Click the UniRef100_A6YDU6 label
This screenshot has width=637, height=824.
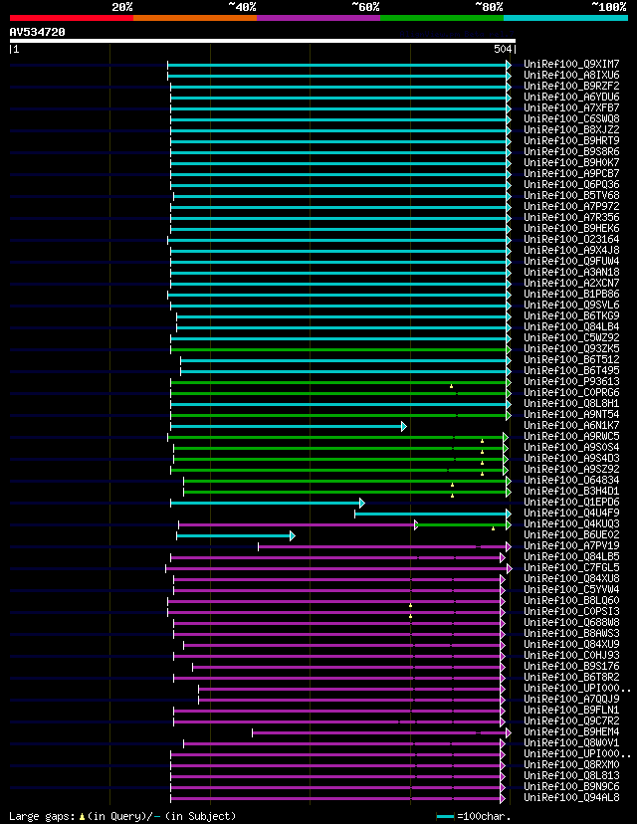[x=571, y=98]
